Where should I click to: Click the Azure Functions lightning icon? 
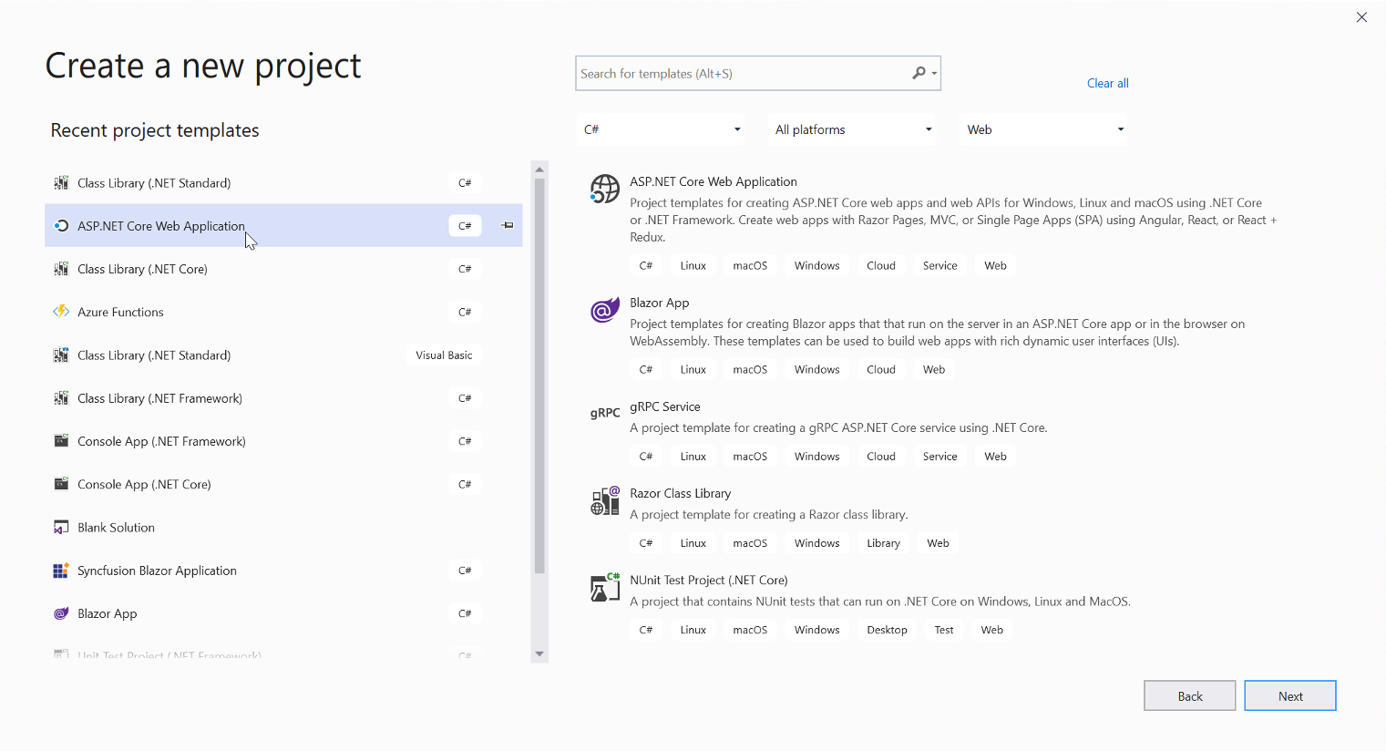click(x=61, y=312)
